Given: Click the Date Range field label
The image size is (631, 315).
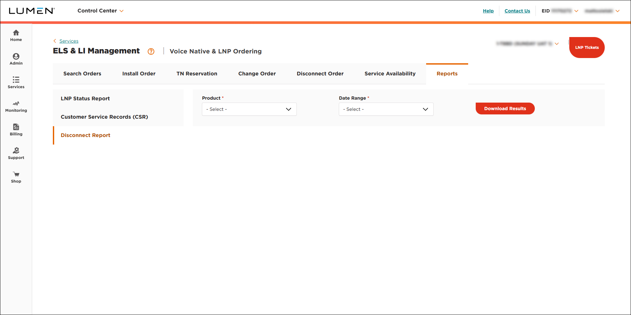Looking at the screenshot, I should click(352, 98).
